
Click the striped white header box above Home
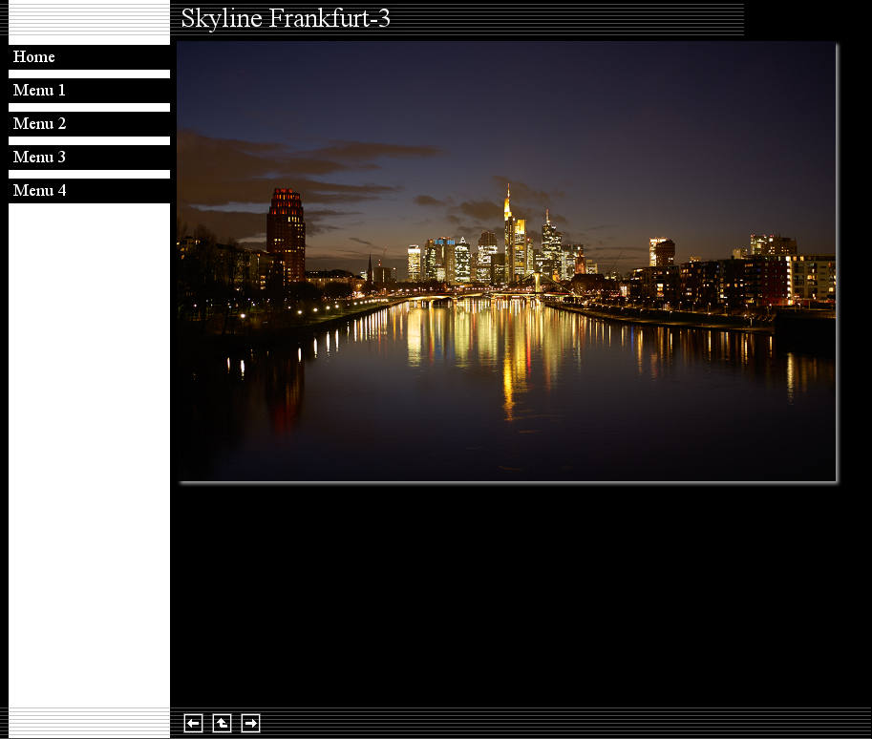(x=89, y=22)
